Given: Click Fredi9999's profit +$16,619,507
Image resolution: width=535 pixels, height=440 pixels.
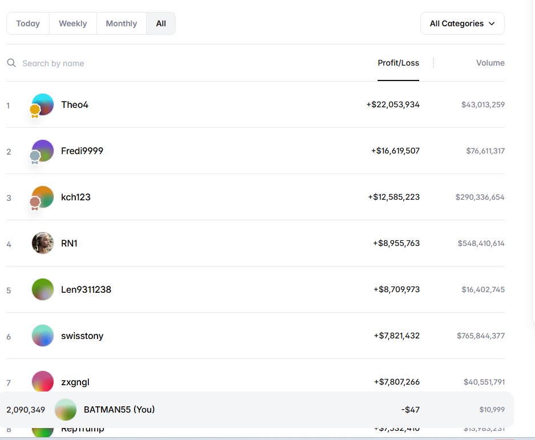Looking at the screenshot, I should [x=395, y=151].
